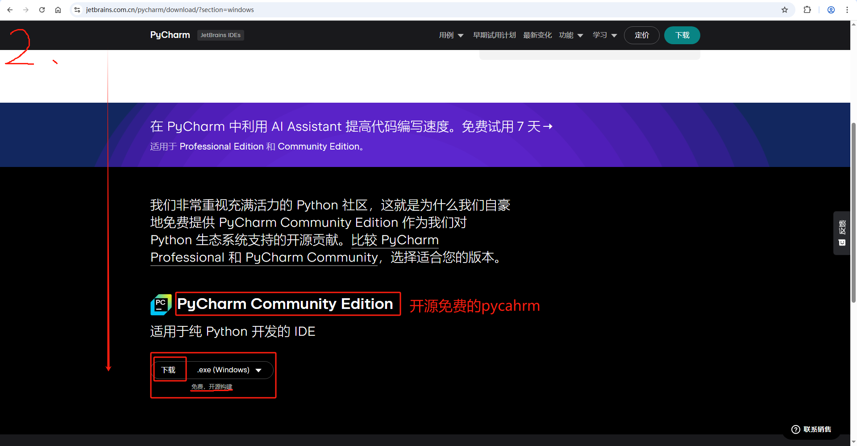Click the 联系销售 help button

point(811,429)
